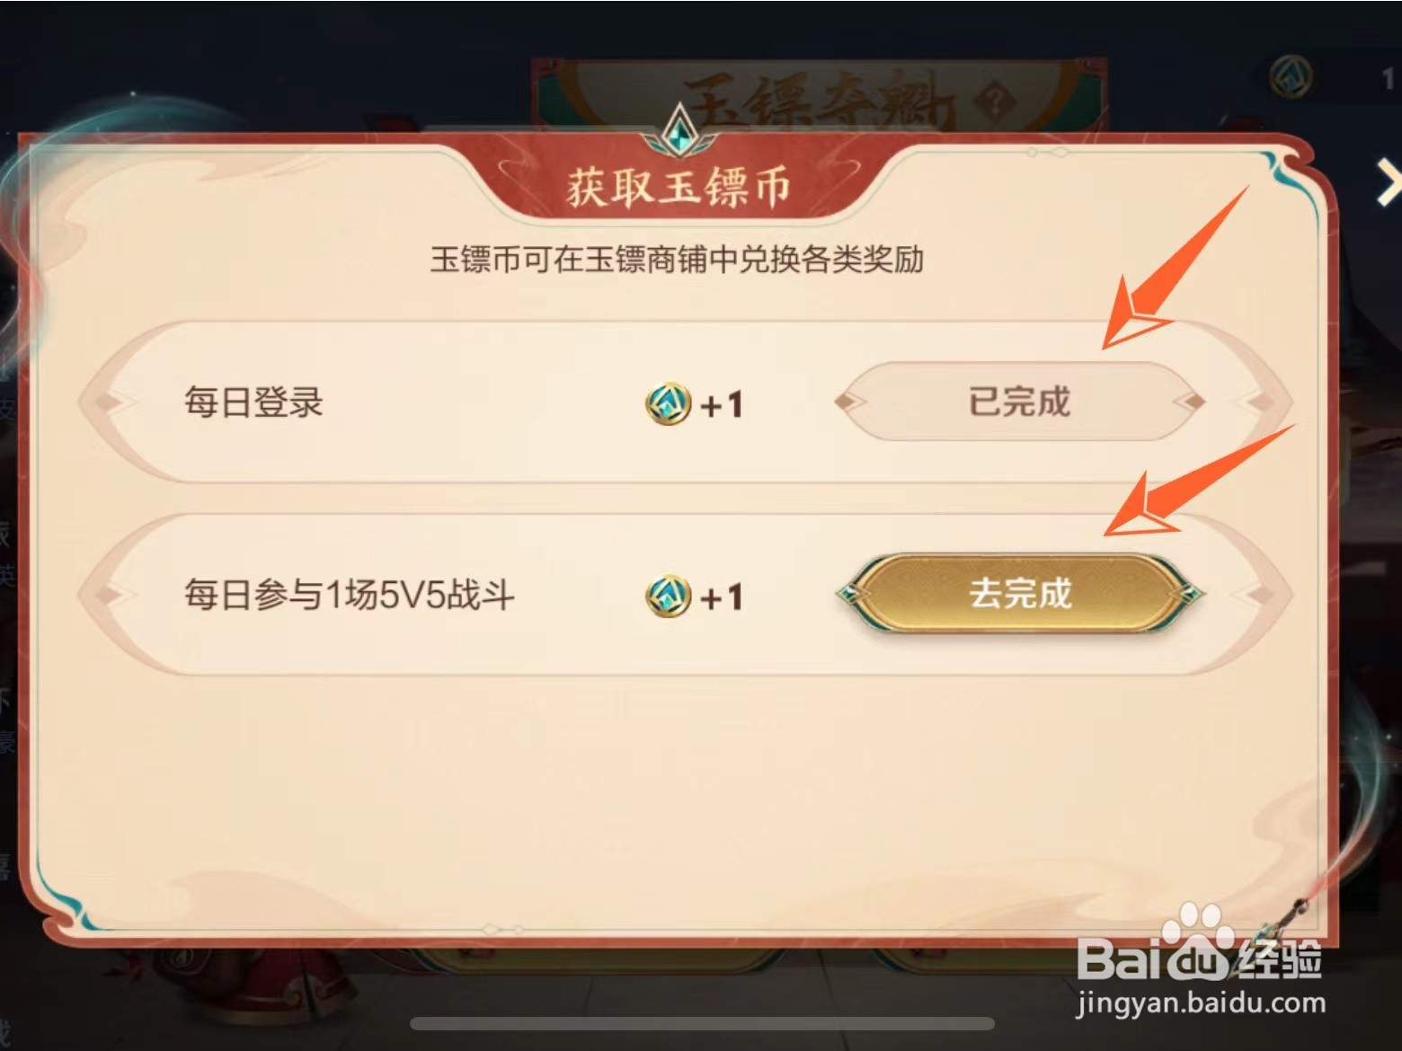Click the greyed 已完成 button
Viewport: 1402px width, 1051px height.
[1020, 402]
